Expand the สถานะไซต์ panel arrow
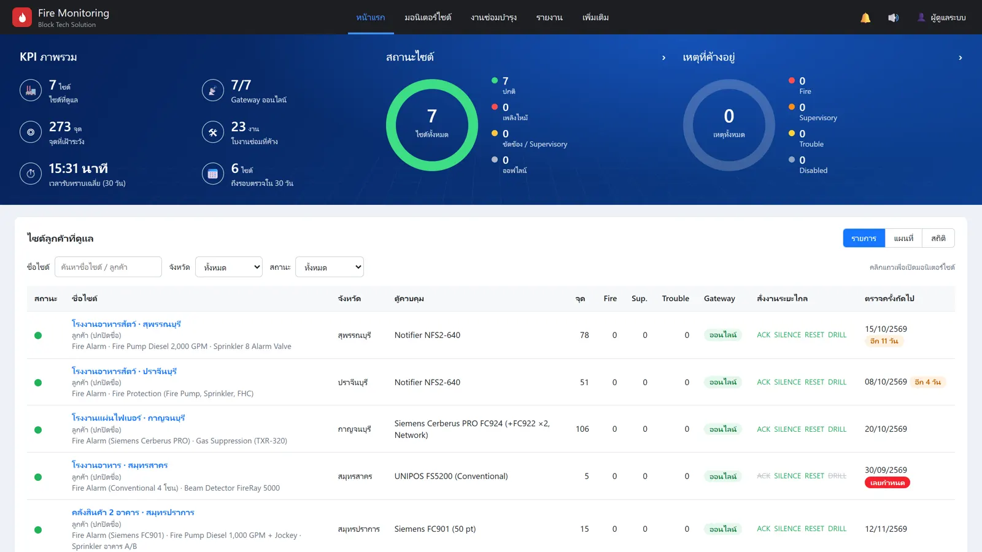982x552 pixels. click(663, 58)
